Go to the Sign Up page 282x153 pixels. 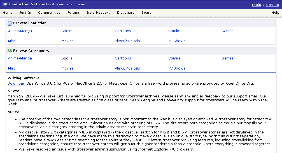(272, 5)
